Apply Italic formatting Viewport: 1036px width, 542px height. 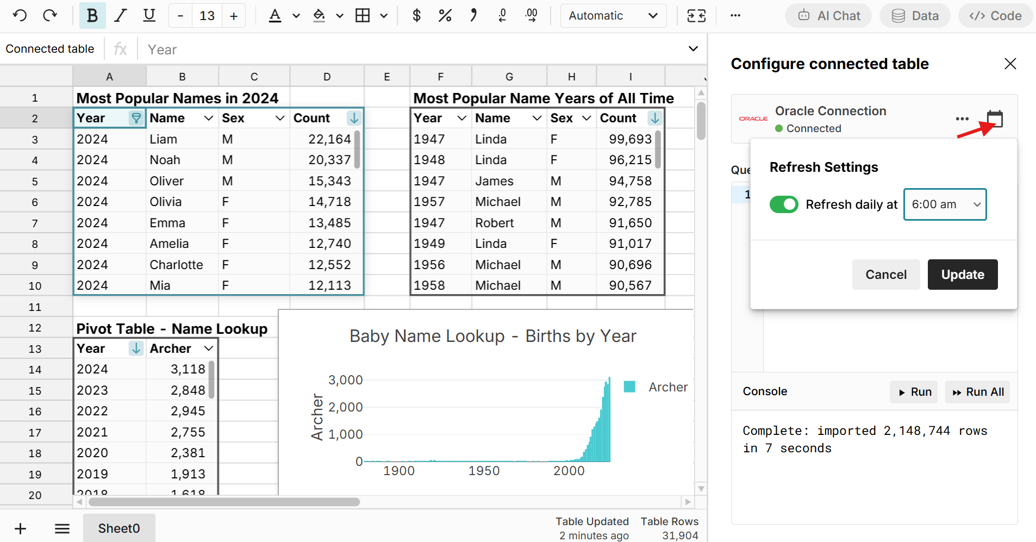[120, 16]
